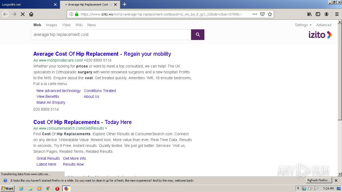Launch the media player from the taskbar
This screenshot has width=342, height=192.
point(39,189)
